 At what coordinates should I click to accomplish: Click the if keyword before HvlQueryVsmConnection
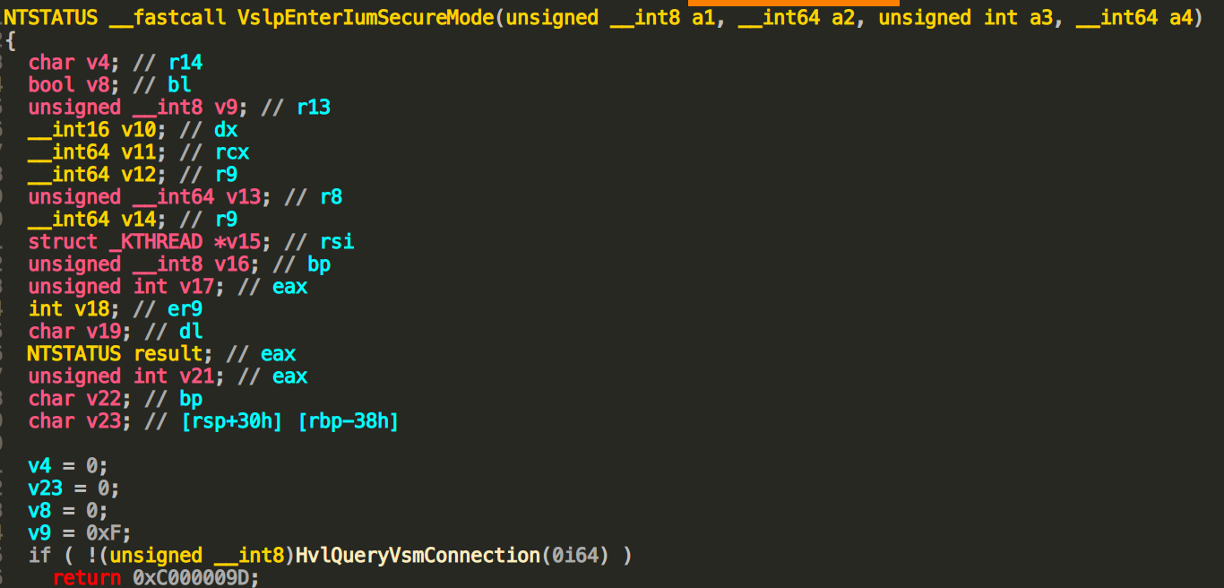(39, 556)
